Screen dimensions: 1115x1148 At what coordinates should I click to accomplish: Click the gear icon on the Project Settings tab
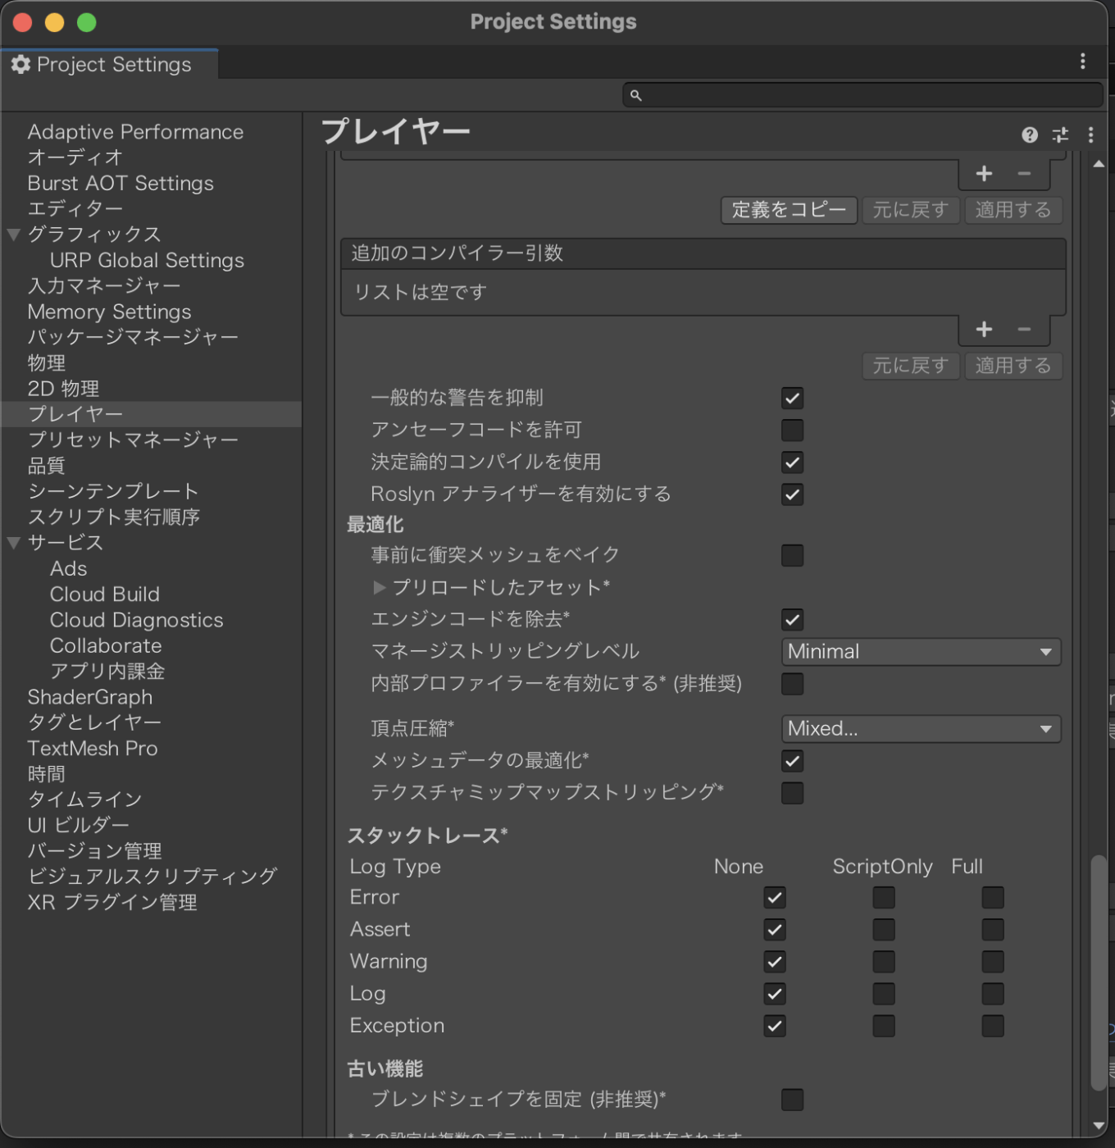point(21,64)
